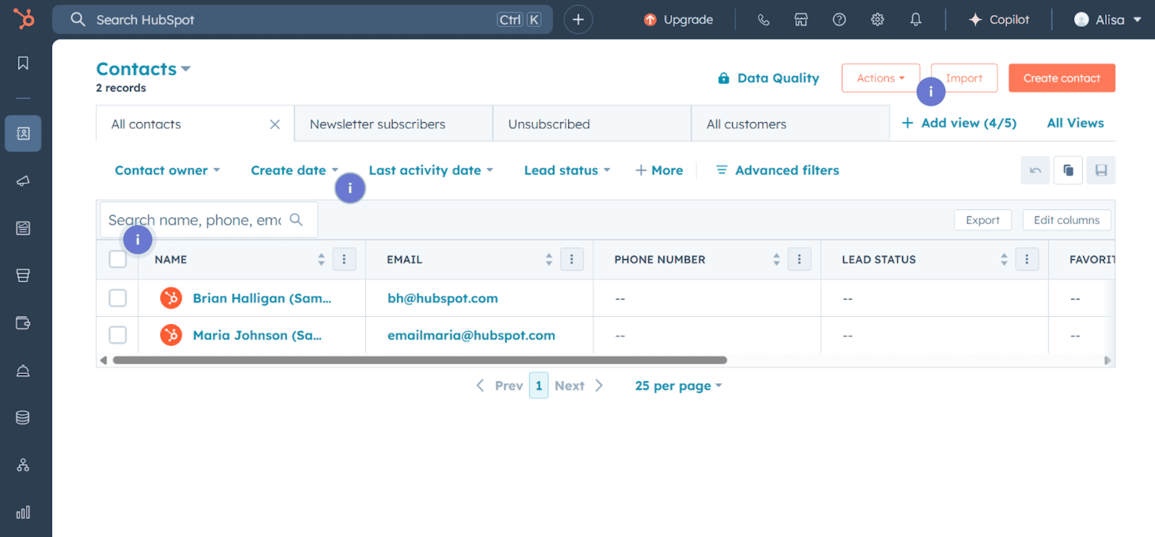Open the Reporting bar chart sidebar icon

click(23, 512)
